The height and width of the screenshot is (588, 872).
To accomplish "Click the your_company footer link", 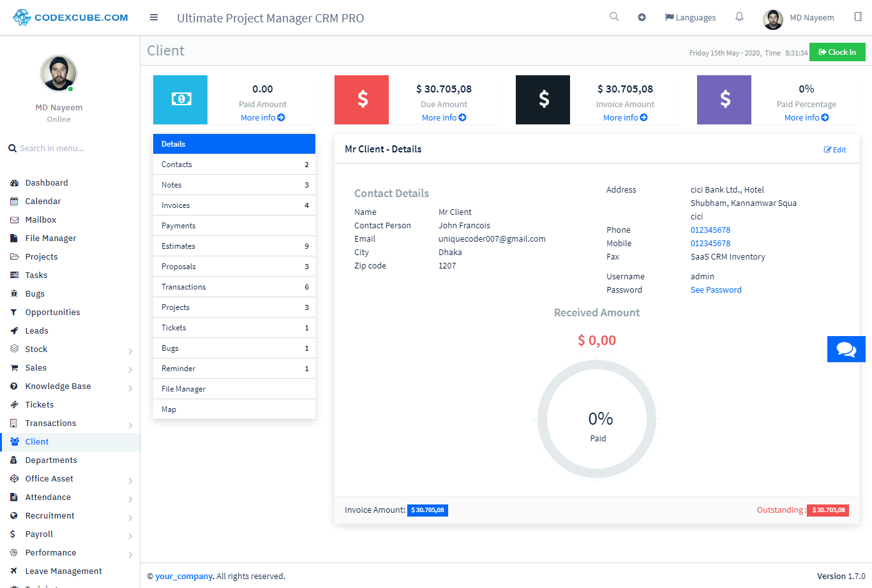I will tap(184, 577).
